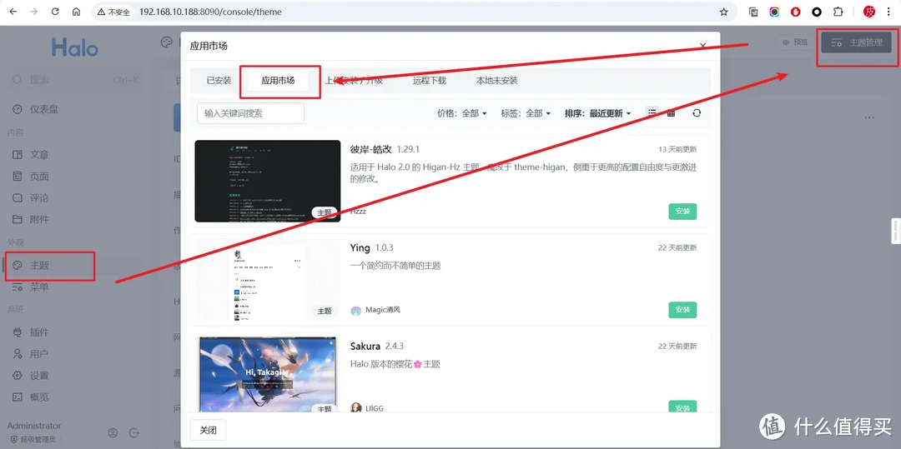The image size is (901, 449).
Task: Click the logout icon near Administrator
Action: click(x=134, y=432)
